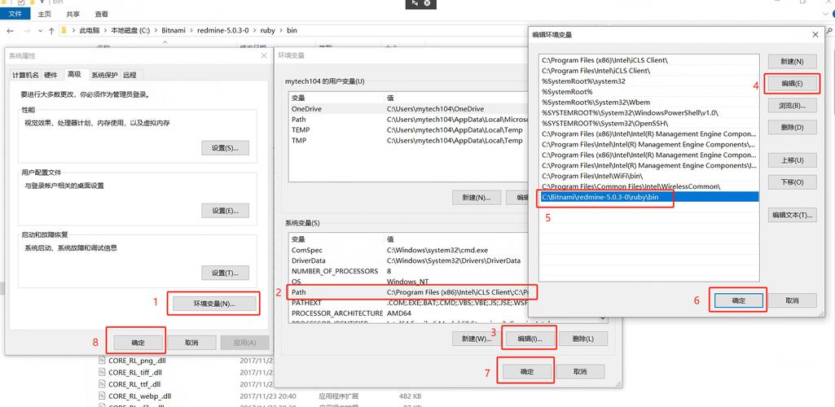Click 确定 in the 系统属性 dialog
835x407 pixels.
tap(138, 343)
